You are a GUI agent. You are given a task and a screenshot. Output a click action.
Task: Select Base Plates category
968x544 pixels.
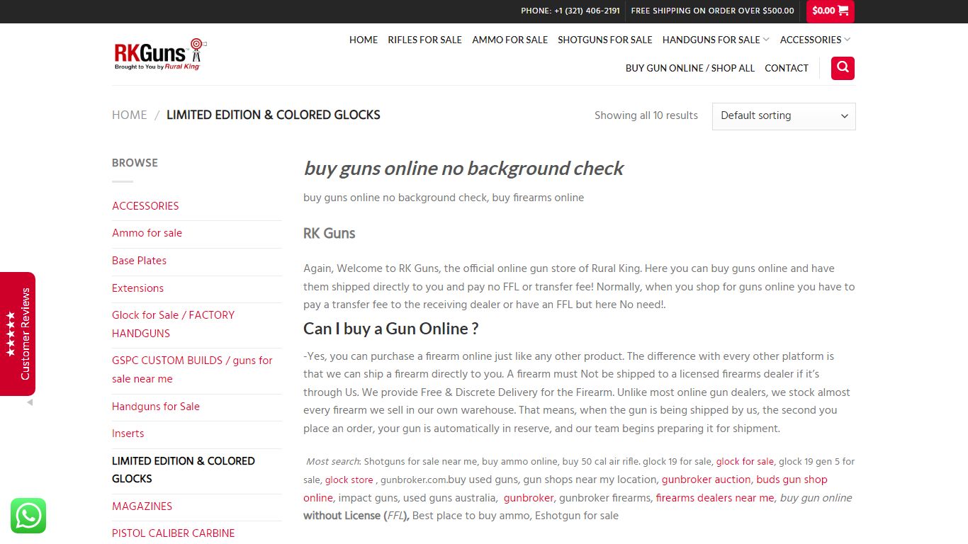[x=139, y=261]
